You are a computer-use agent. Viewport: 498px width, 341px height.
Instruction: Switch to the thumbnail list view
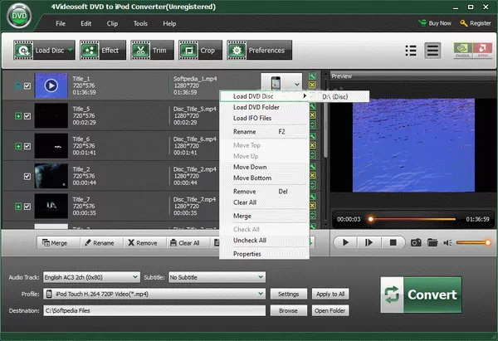(x=432, y=51)
